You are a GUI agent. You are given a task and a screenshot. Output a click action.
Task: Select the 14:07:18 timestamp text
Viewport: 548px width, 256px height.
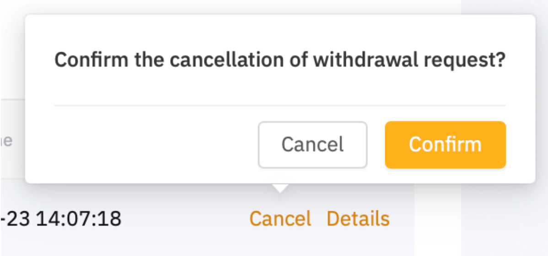point(79,219)
